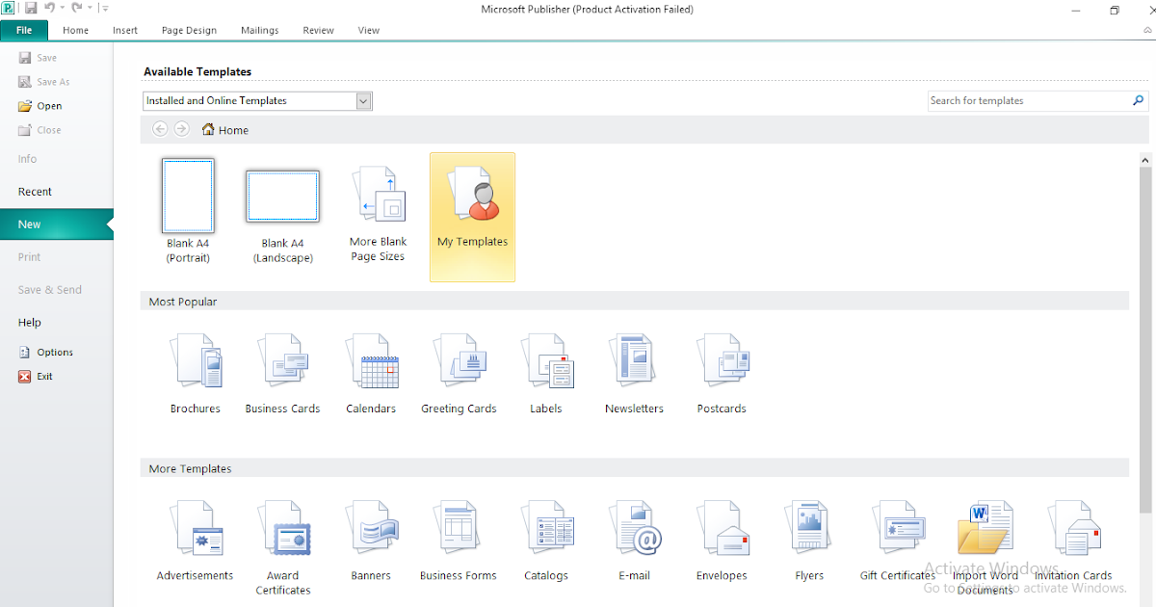
Task: Click Redo in Quick Access Toolbar
Action: 77,8
